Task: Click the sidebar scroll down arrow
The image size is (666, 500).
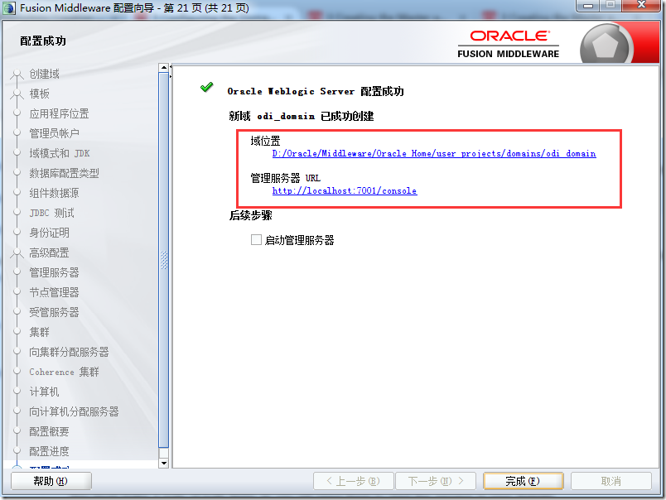Action: (x=163, y=463)
